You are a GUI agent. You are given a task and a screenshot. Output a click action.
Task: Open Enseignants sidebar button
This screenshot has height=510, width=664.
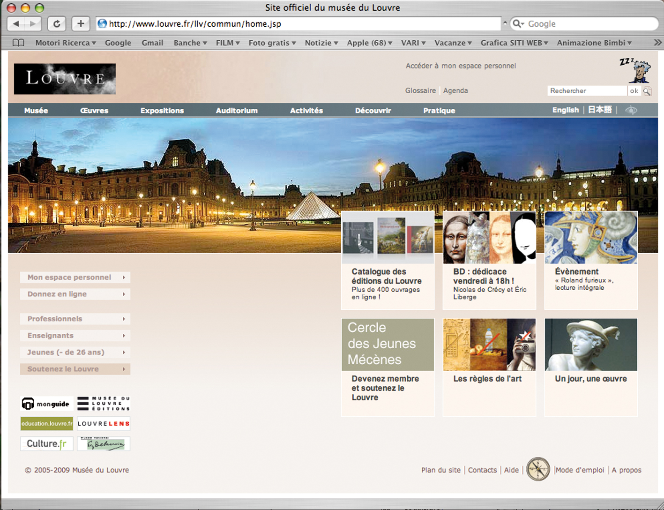coord(75,336)
